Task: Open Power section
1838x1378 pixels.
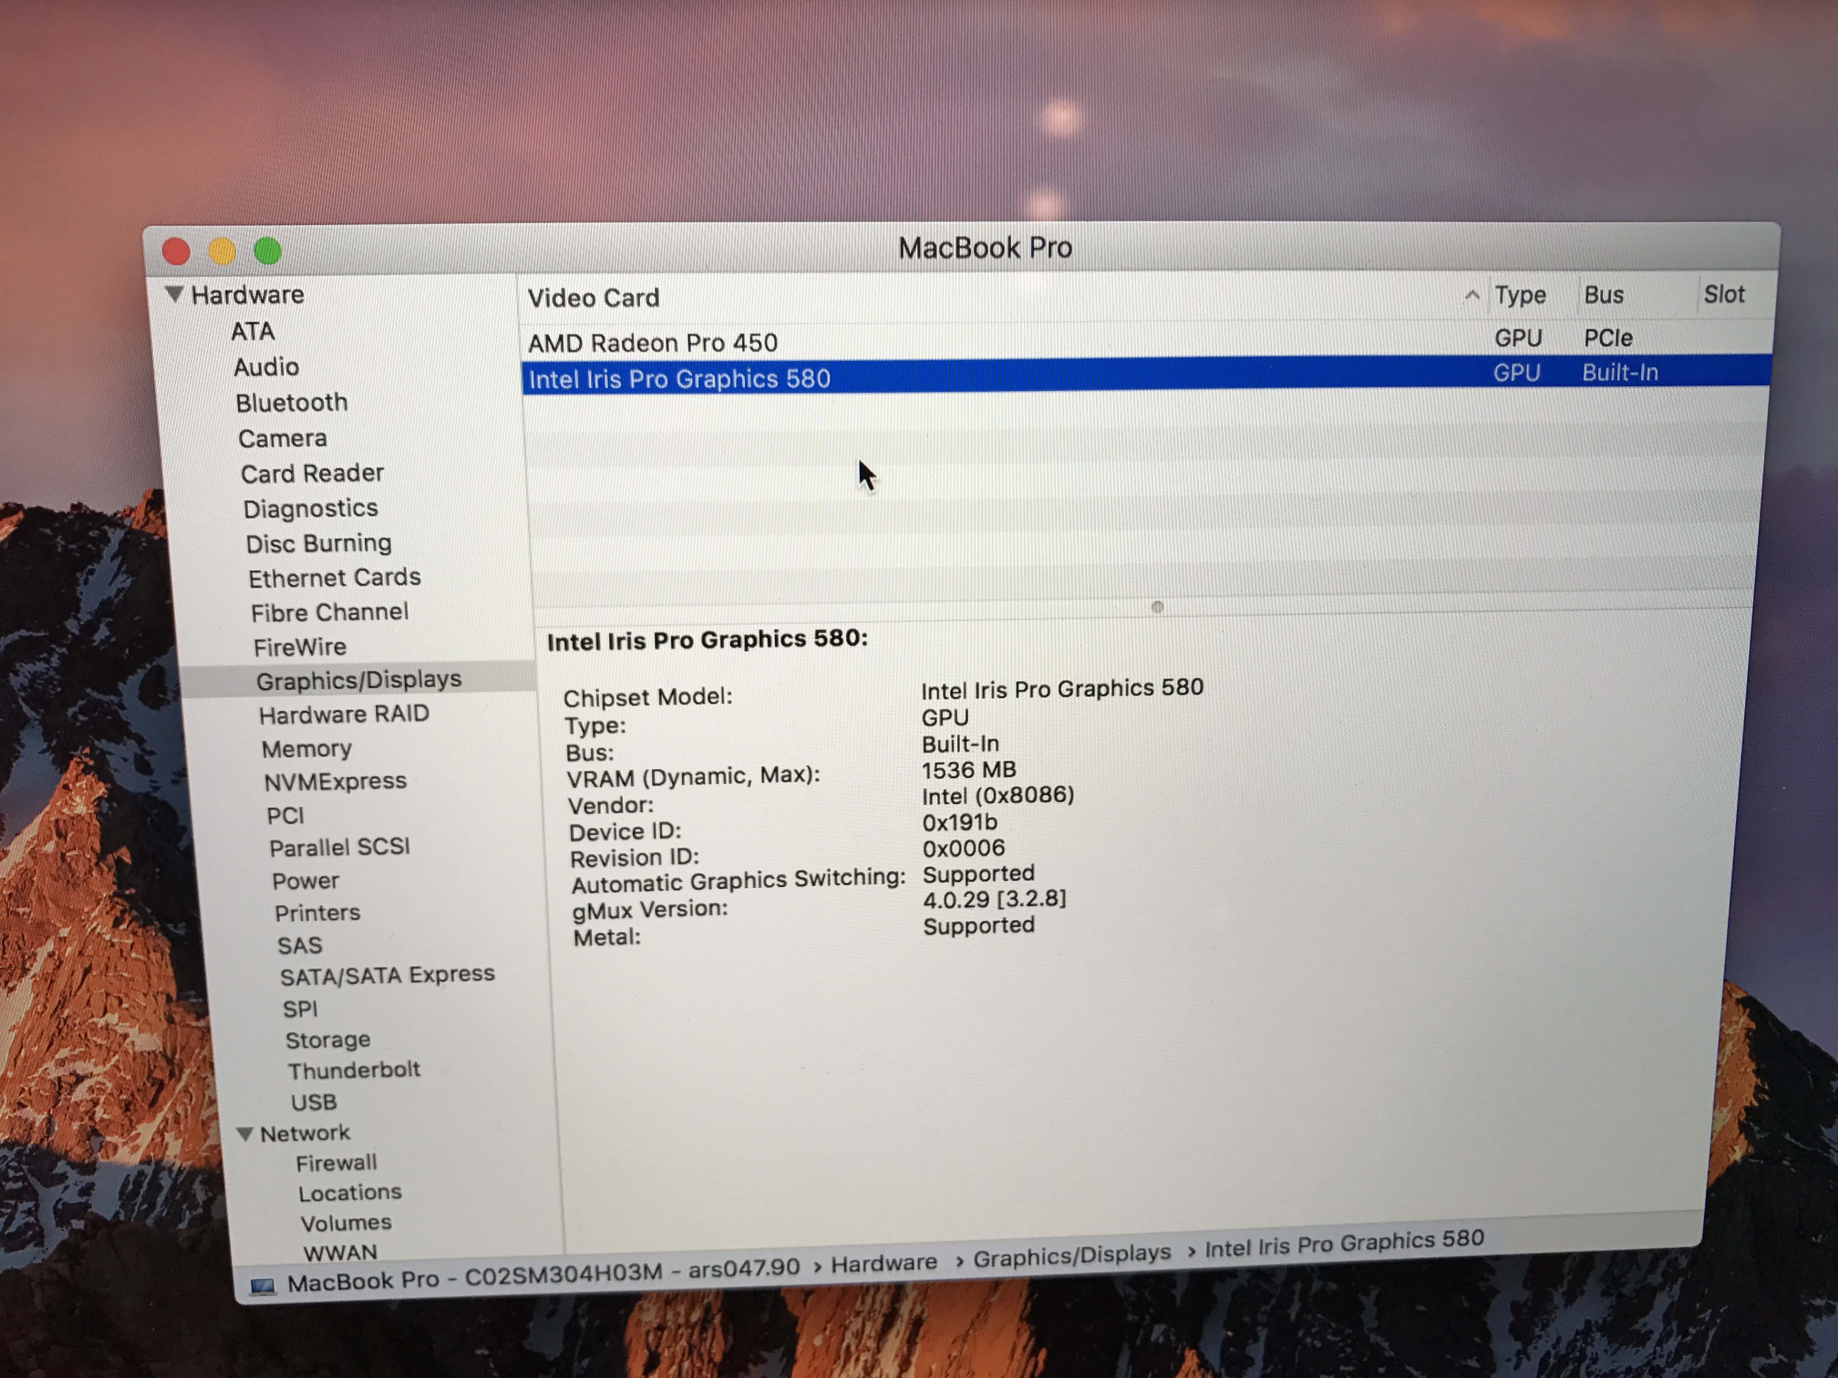Action: (x=306, y=880)
